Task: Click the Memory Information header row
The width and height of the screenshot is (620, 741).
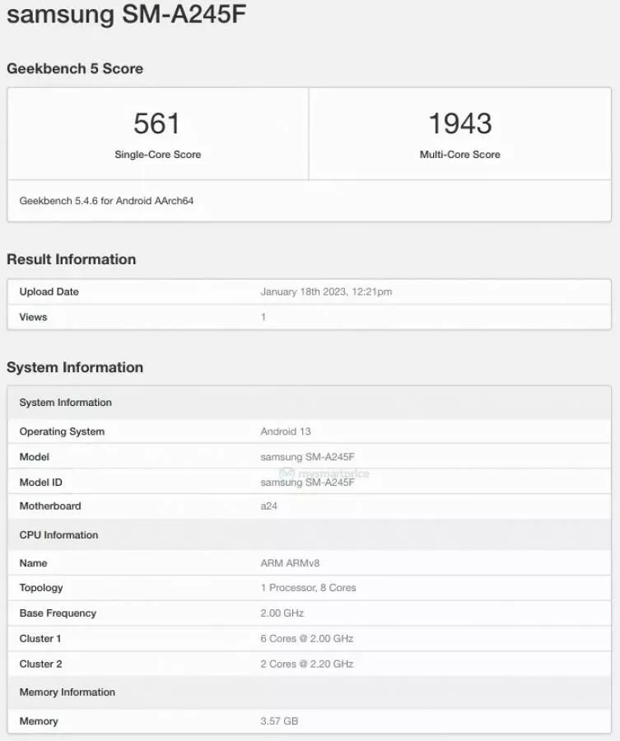Action: pyautogui.click(x=310, y=692)
